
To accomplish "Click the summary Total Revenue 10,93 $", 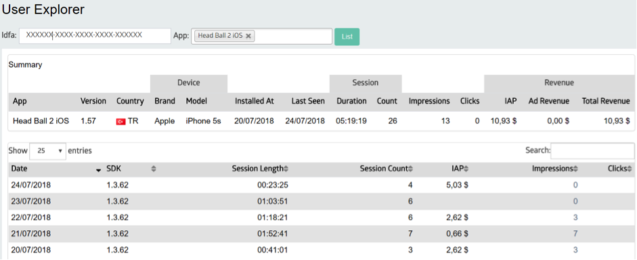I will coord(617,121).
